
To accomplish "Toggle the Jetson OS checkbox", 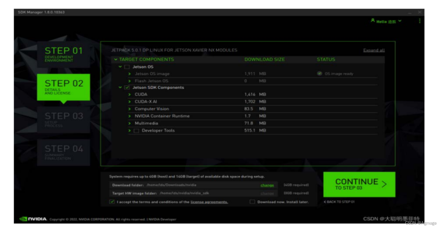I will [127, 67].
